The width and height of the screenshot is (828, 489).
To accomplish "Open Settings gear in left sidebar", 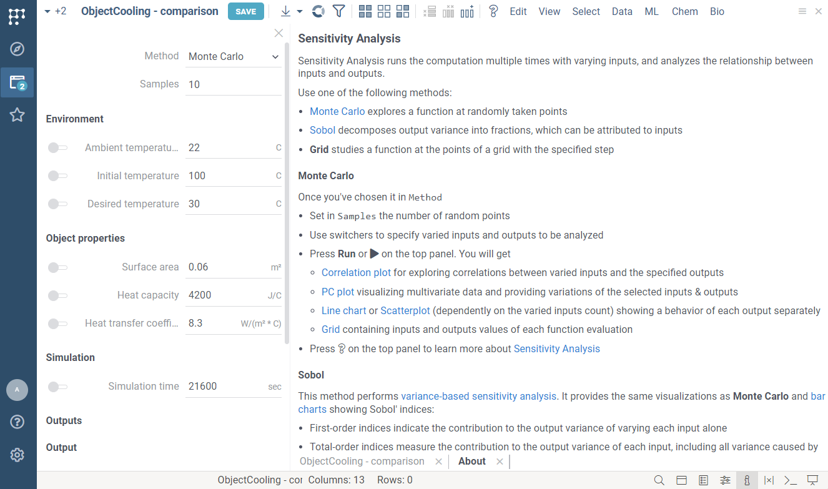I will coord(17,455).
